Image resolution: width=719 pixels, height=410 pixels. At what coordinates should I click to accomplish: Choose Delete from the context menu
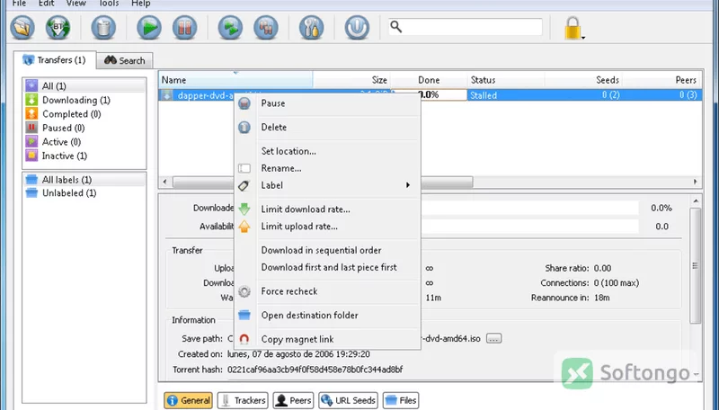[x=327, y=128]
